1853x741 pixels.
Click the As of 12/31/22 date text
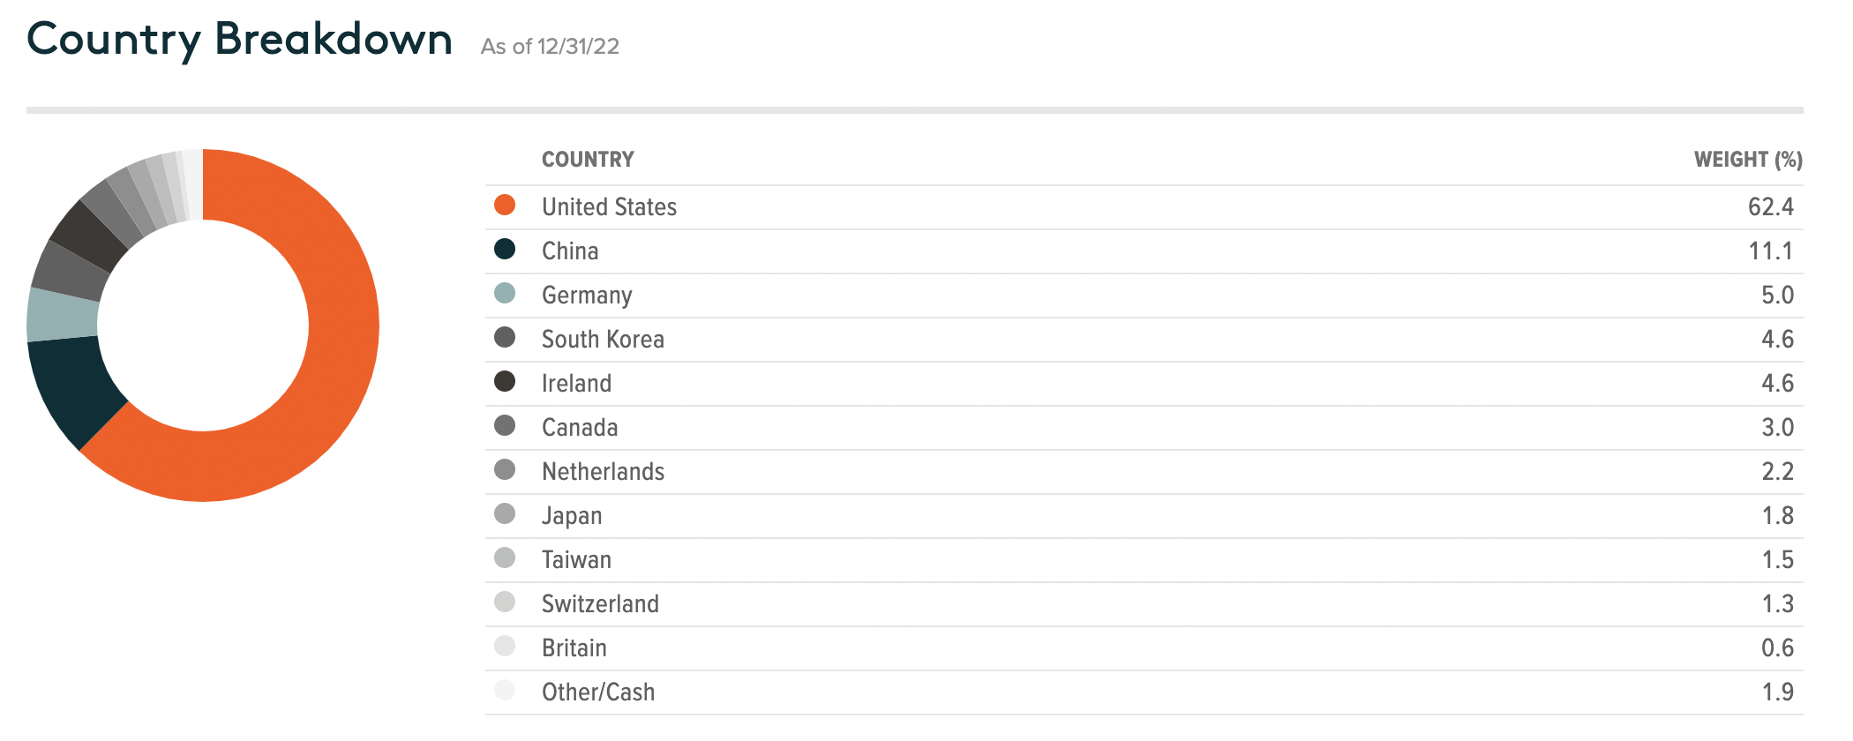click(x=550, y=46)
